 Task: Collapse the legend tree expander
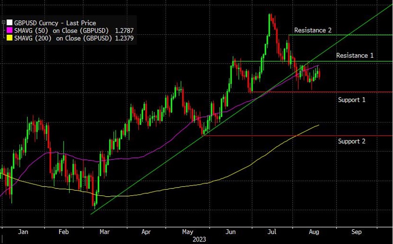3,23
